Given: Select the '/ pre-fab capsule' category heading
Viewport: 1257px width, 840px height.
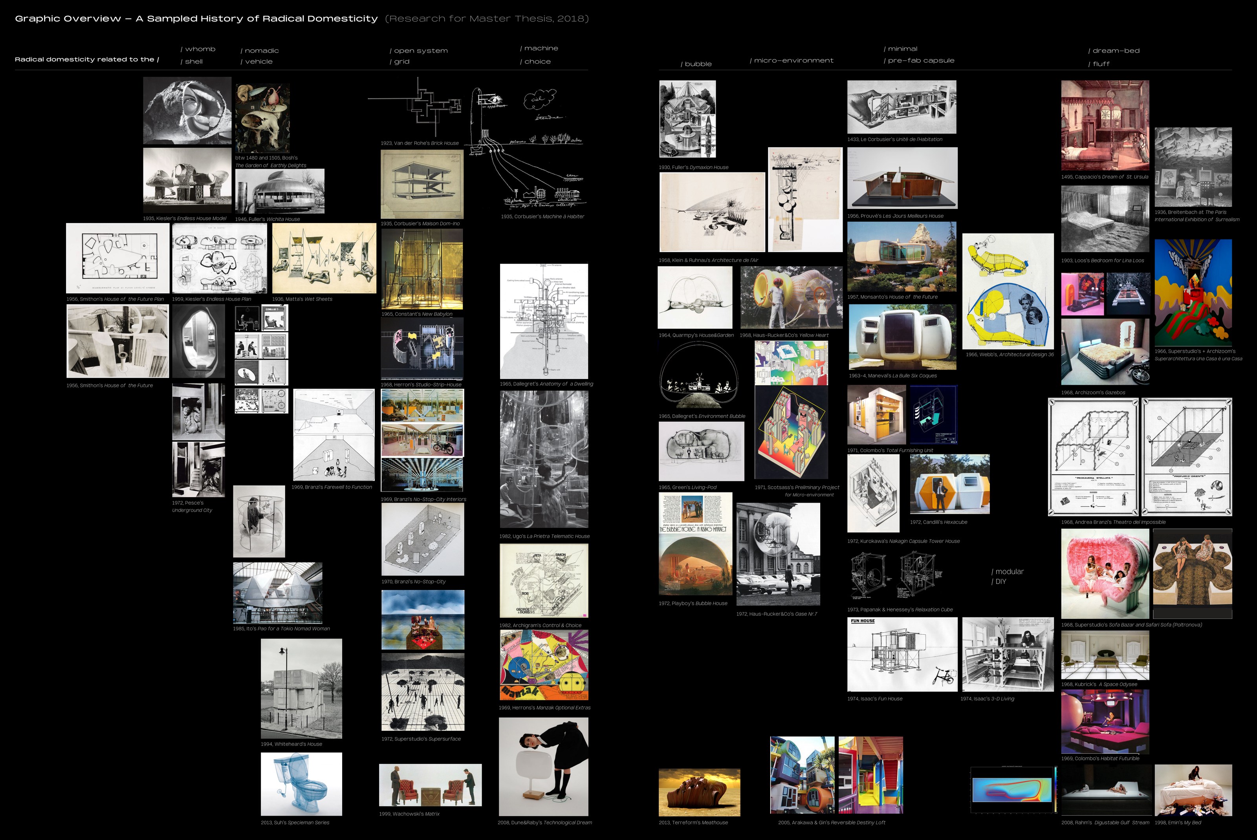Looking at the screenshot, I should click(919, 60).
